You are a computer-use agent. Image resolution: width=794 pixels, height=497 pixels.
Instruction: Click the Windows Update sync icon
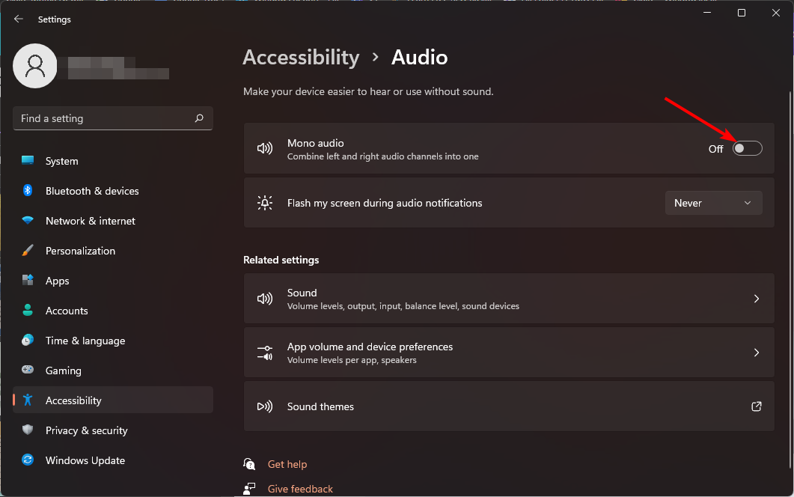pos(28,460)
